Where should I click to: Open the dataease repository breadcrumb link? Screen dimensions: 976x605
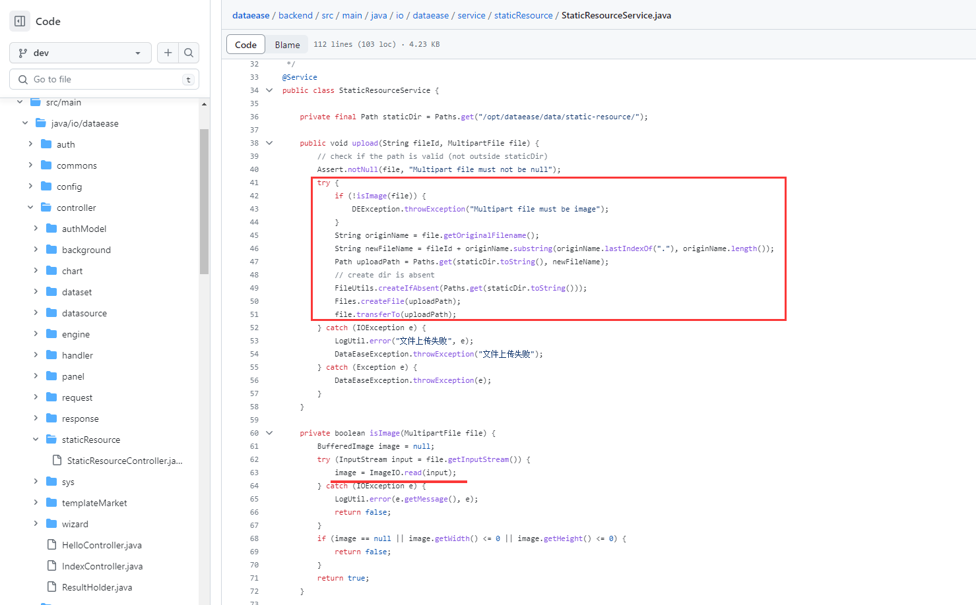point(251,15)
